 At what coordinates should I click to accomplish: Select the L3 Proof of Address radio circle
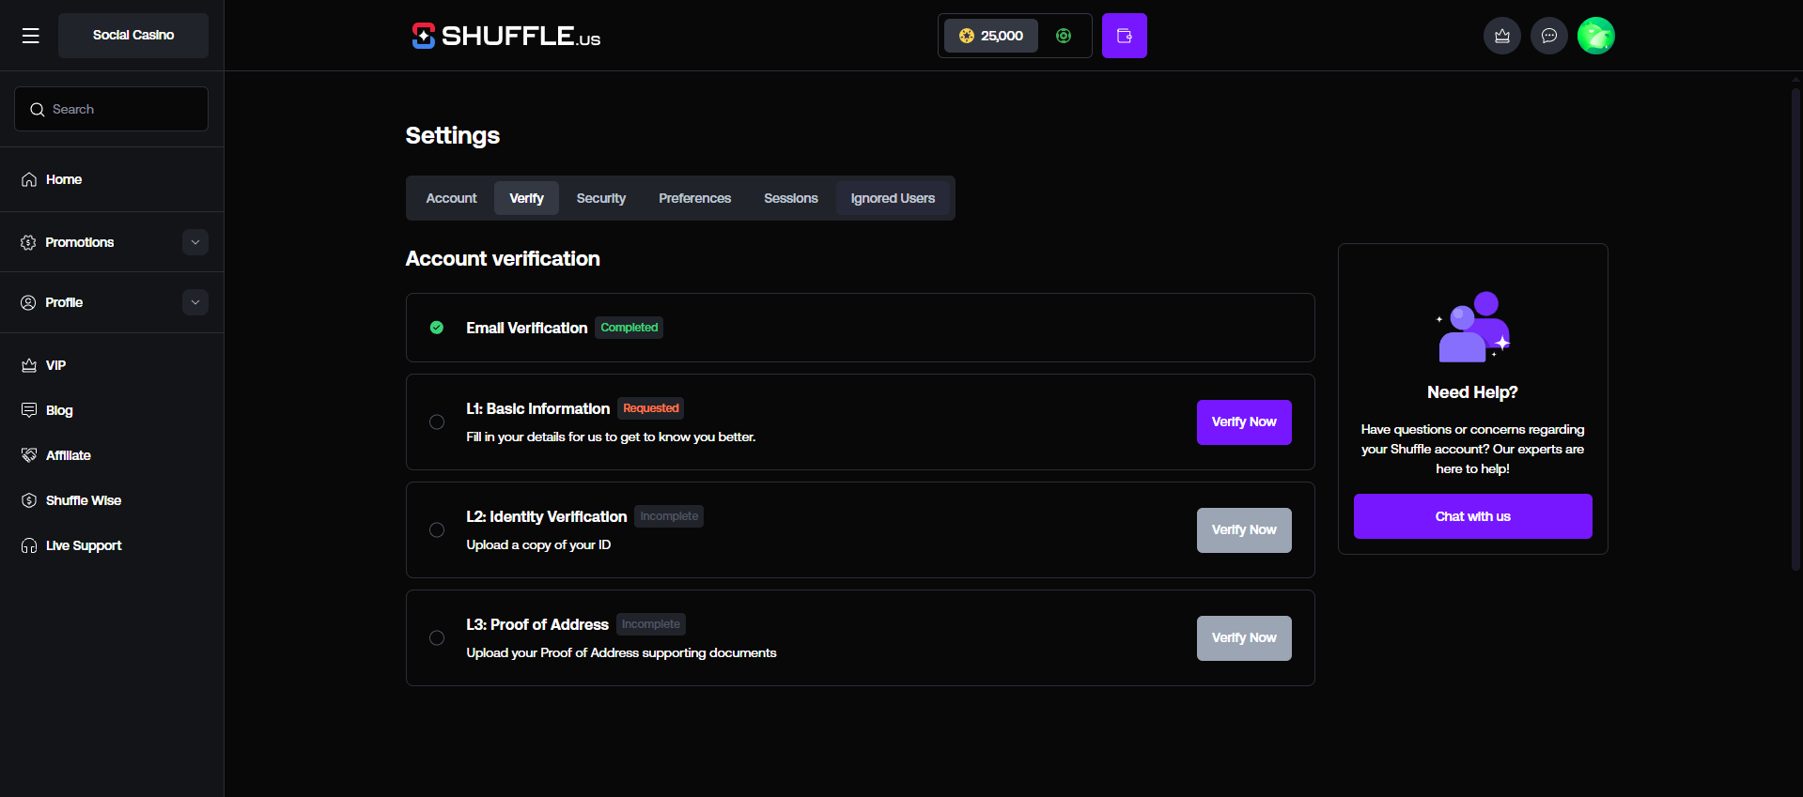437,638
